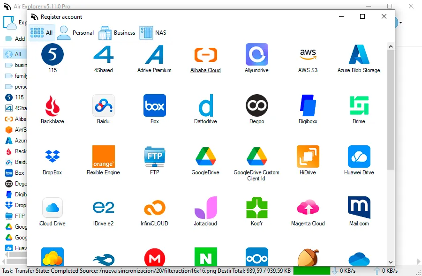Pick the acorn provider icon
This screenshot has height=276, width=422.
[x=308, y=257]
